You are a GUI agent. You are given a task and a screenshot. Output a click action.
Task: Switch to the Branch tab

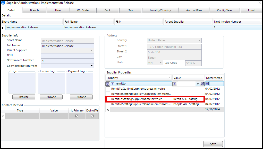point(34,11)
